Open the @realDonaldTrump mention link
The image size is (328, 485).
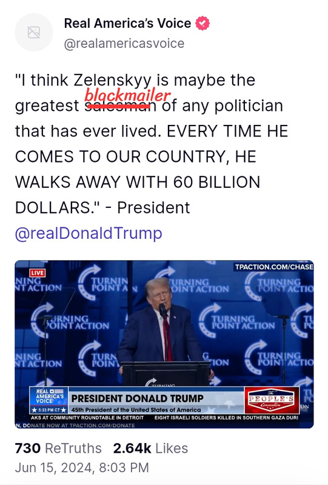point(89,233)
